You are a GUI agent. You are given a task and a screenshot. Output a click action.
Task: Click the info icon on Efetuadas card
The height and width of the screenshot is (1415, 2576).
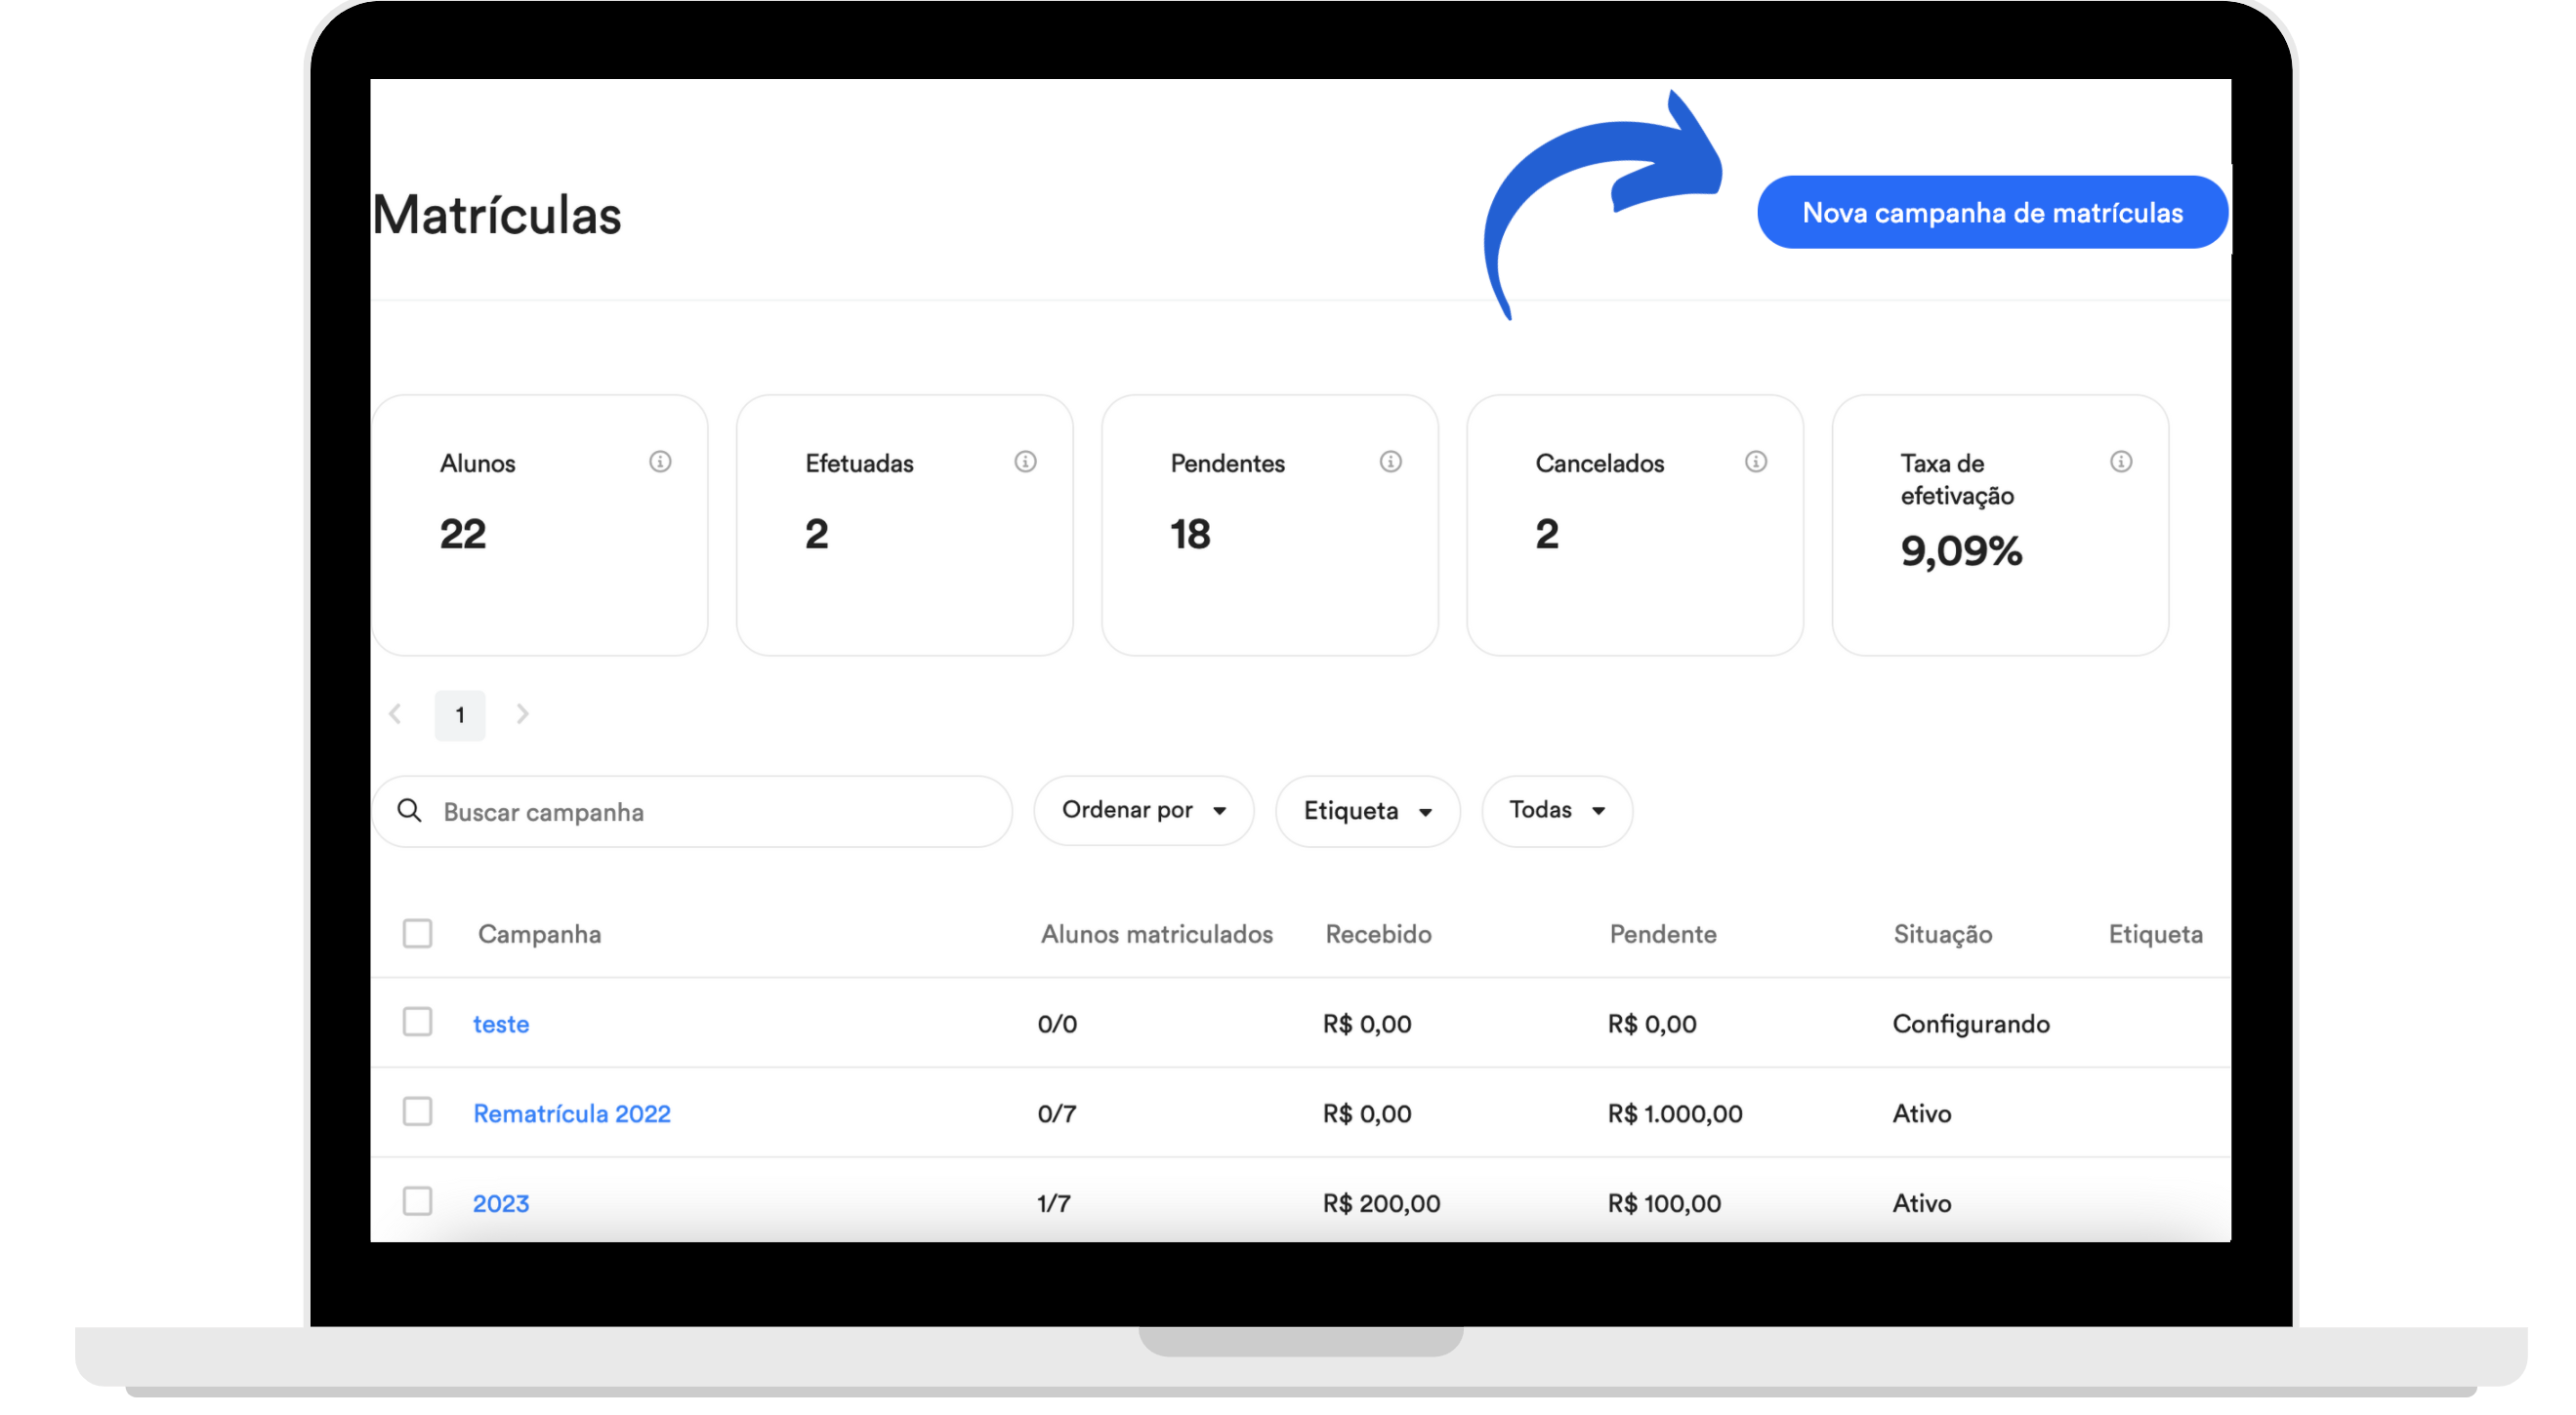click(x=1025, y=462)
